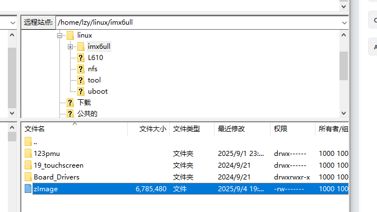Click the parent directory folder icon
377x212 pixels.
point(28,141)
